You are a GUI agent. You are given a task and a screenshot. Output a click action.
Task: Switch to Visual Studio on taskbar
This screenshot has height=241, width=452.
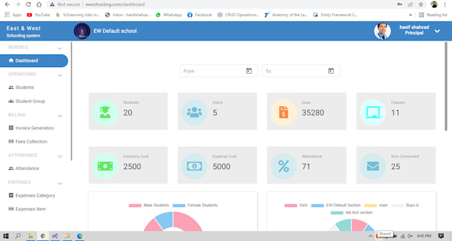point(55,236)
